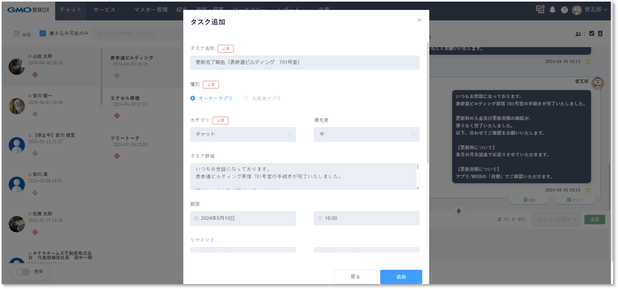Open the フリートーク chat room

(144, 147)
